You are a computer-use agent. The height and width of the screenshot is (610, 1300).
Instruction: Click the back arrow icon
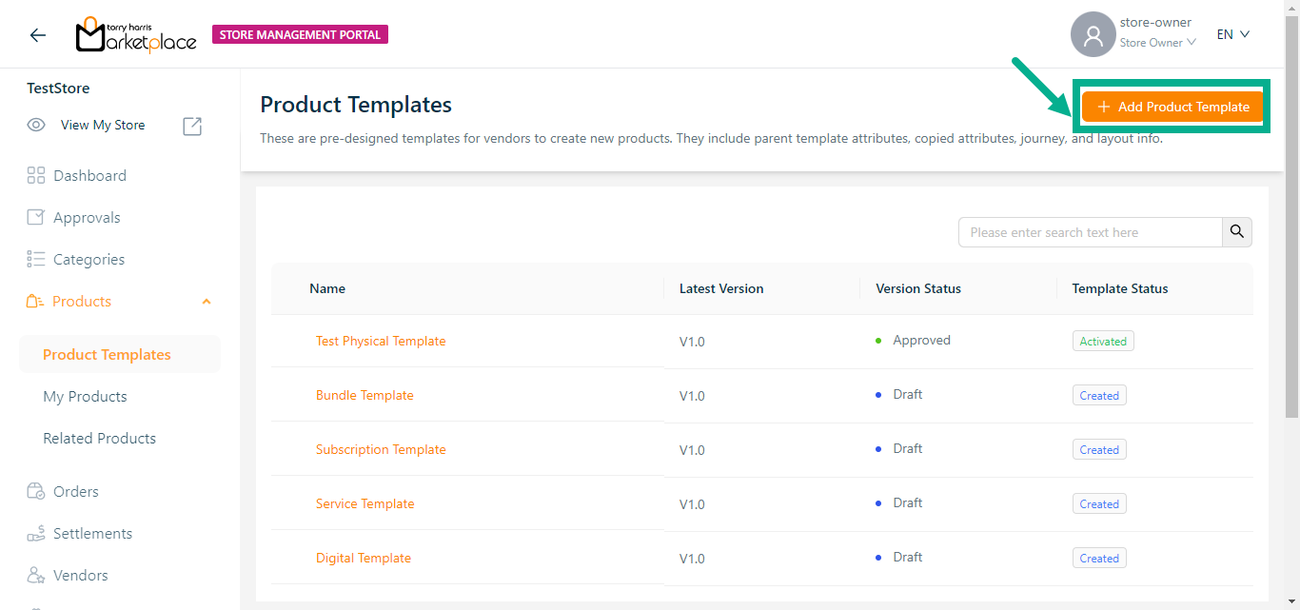pyautogui.click(x=37, y=35)
